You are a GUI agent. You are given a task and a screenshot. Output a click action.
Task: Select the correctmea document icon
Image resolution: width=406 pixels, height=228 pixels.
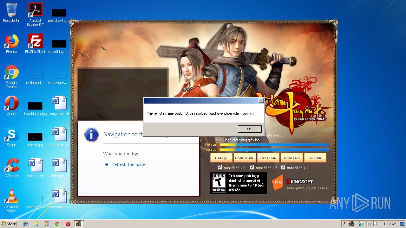point(59,199)
